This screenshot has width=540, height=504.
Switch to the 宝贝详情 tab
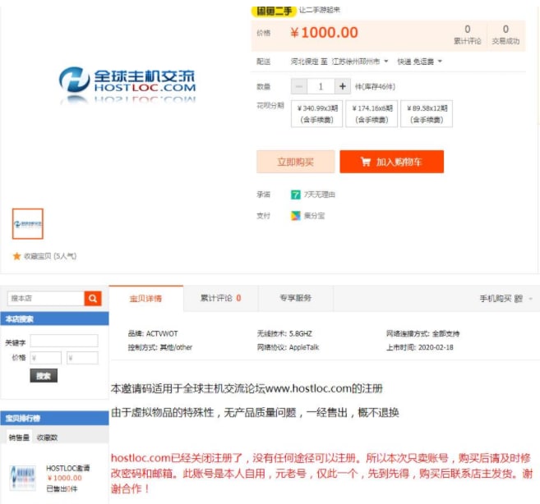point(145,298)
